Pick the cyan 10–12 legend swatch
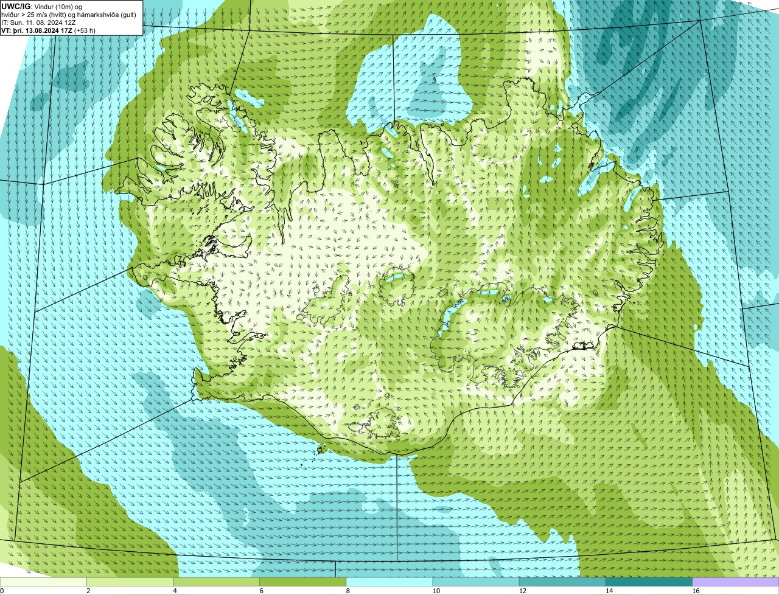The height and width of the screenshot is (595, 779). click(x=476, y=582)
